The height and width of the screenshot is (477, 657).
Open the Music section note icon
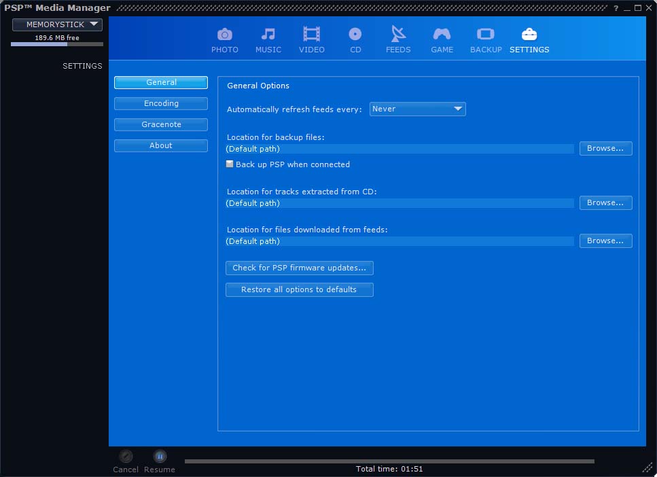click(268, 35)
